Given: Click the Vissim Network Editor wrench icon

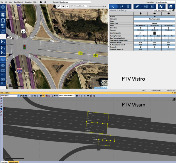Looking at the screenshot, I should 21,96.
